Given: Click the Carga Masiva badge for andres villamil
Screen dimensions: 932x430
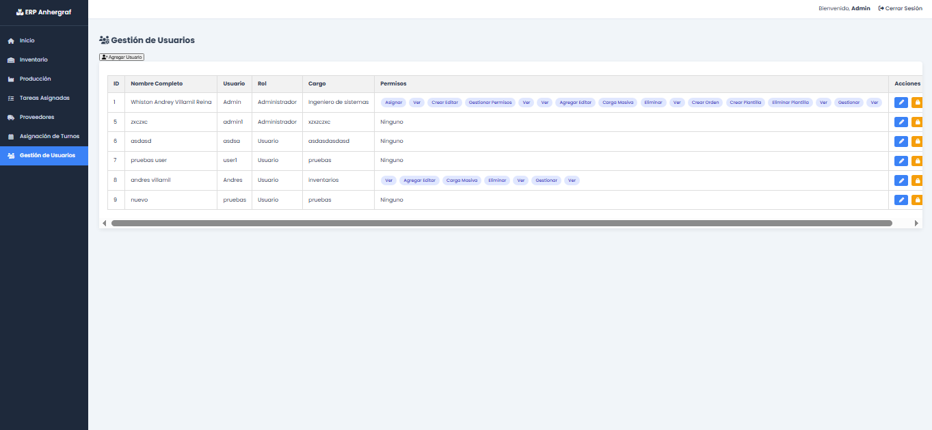Looking at the screenshot, I should coord(462,180).
